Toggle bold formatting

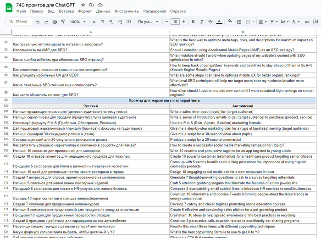193,22
